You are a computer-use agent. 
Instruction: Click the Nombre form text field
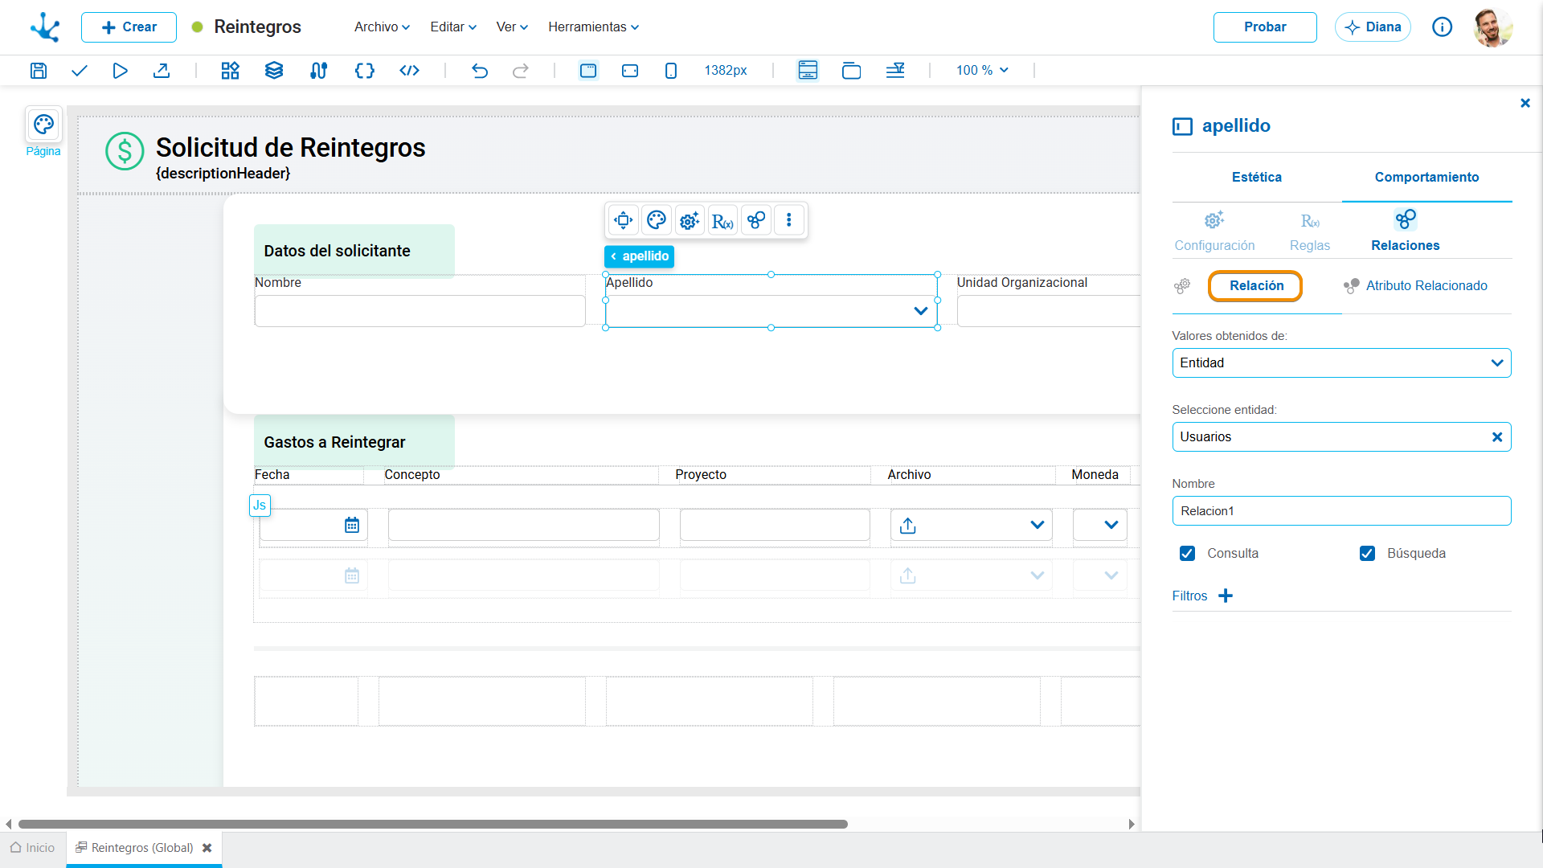click(420, 311)
